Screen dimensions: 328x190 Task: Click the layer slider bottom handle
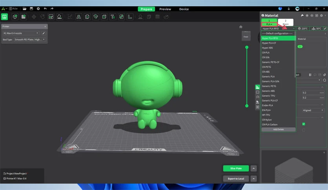[x=247, y=106]
